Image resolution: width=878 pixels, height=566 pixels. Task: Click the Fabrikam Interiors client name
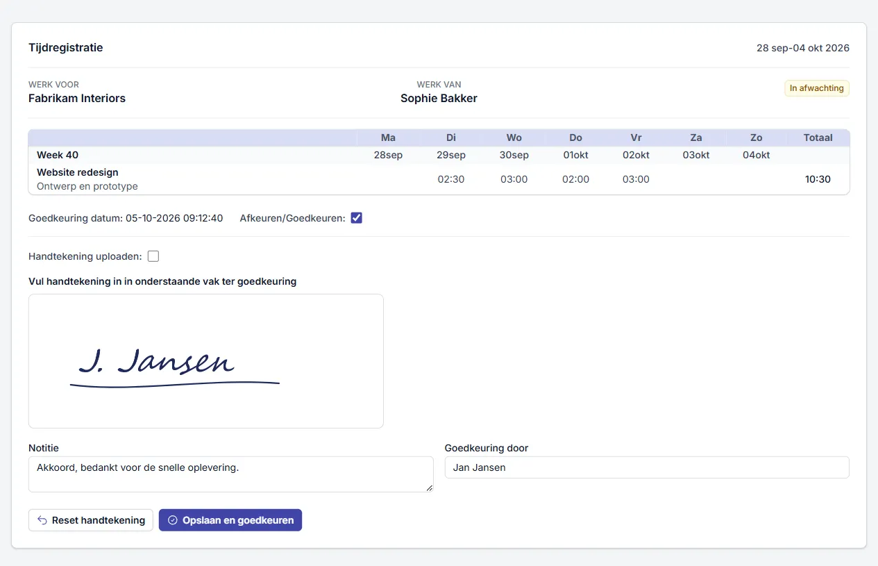pyautogui.click(x=77, y=99)
